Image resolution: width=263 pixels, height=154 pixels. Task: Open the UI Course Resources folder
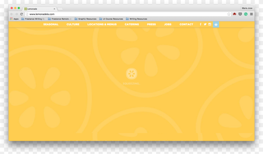click(x=111, y=19)
